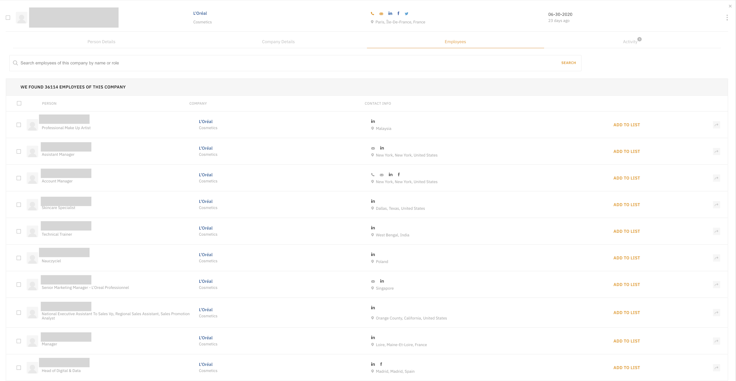Open LinkedIn for Assistant Manager row

(x=382, y=148)
